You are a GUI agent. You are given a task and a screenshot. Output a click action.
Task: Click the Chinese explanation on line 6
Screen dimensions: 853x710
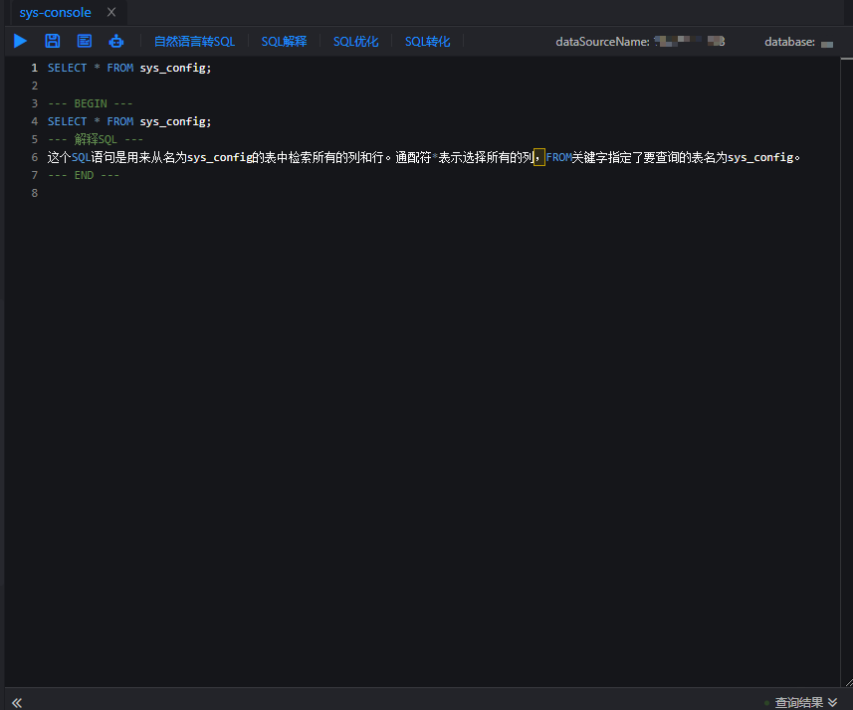click(424, 157)
